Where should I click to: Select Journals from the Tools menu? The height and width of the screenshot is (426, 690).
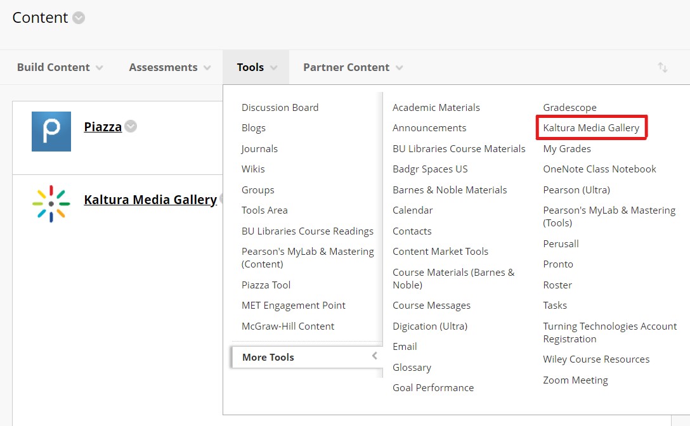(259, 149)
